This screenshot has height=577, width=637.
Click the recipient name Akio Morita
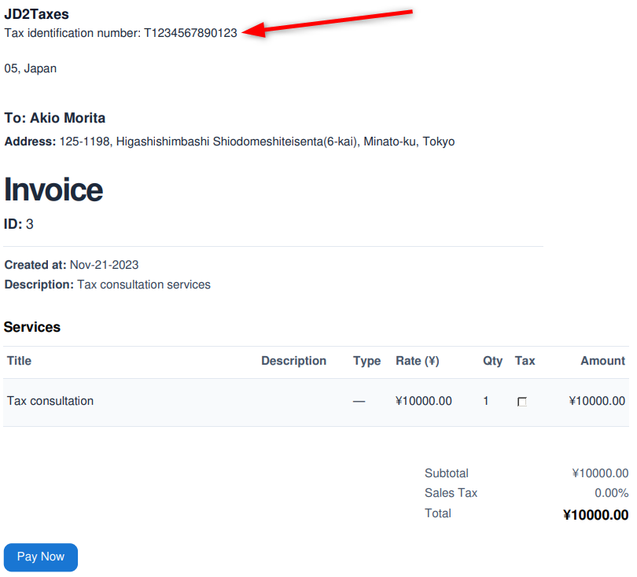click(x=68, y=118)
